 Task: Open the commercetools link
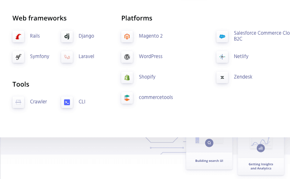coord(156,97)
